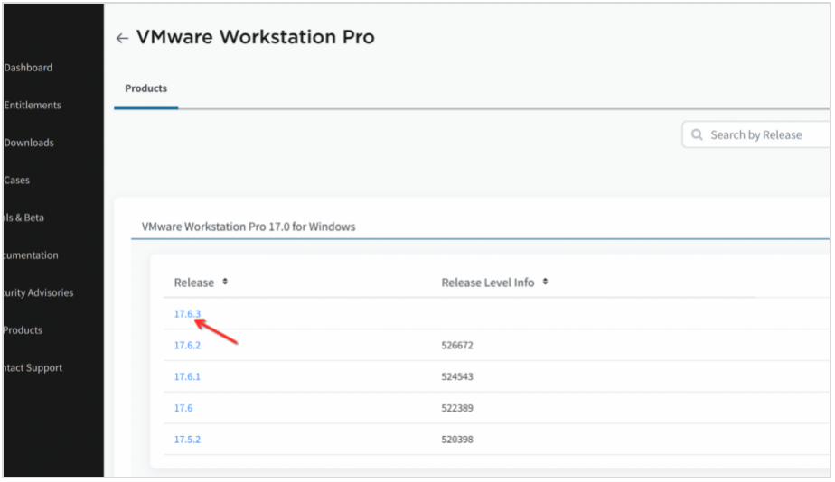Click the VMware Workstation Pro page title
This screenshot has height=482, width=835.
(x=256, y=37)
